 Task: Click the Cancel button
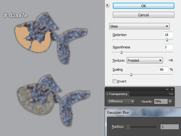[144, 15]
